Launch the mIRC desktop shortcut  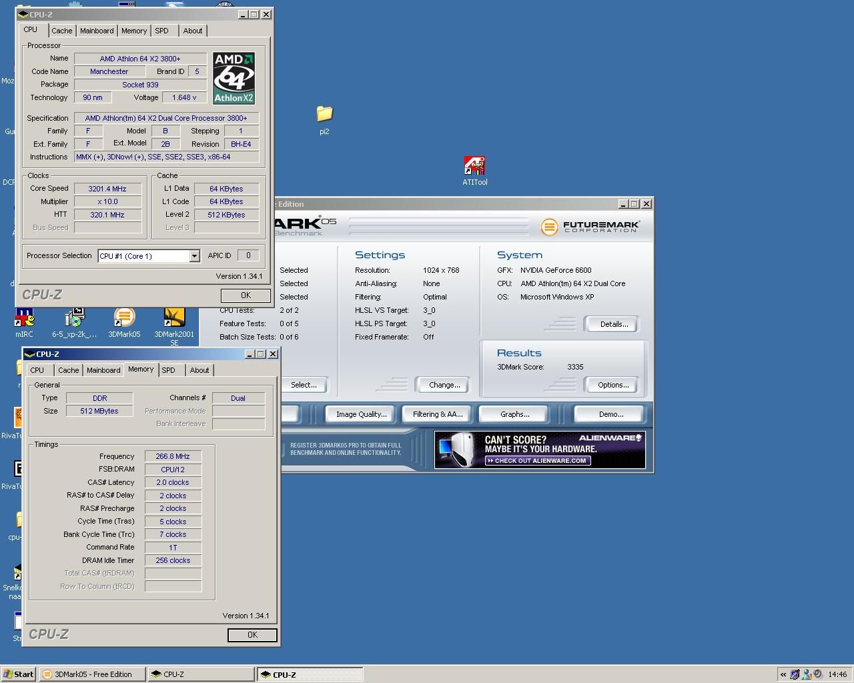pos(24,323)
